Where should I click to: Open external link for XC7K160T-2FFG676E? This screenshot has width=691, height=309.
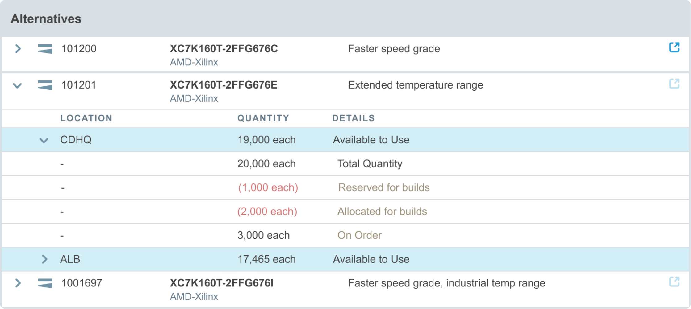[x=674, y=84]
